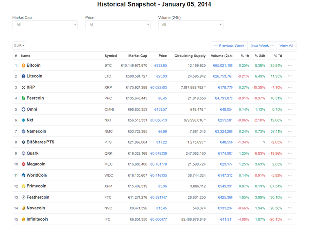
Task: Sort table by Market Cap column
Action: (x=138, y=56)
